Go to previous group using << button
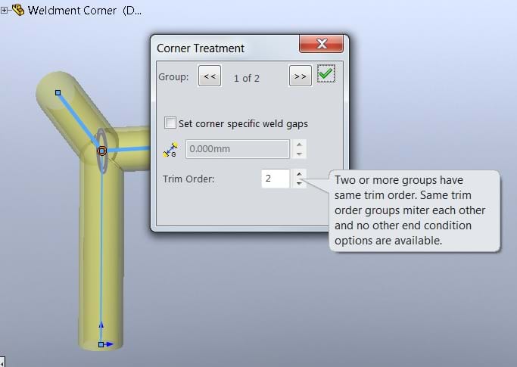 210,76
